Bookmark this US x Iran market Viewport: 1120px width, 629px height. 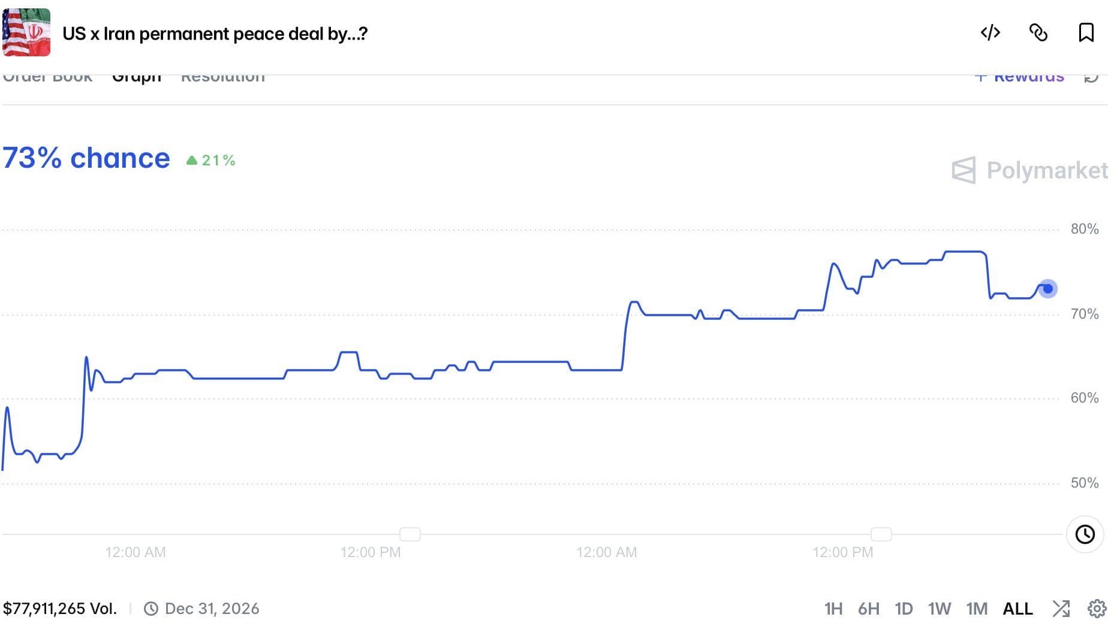click(1086, 32)
